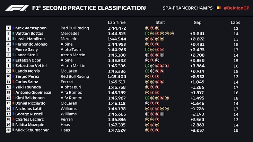This screenshot has width=253, height=142.
Task: Click the green intermediate tyre in Raikkonen's row
Action: (x=147, y=98)
